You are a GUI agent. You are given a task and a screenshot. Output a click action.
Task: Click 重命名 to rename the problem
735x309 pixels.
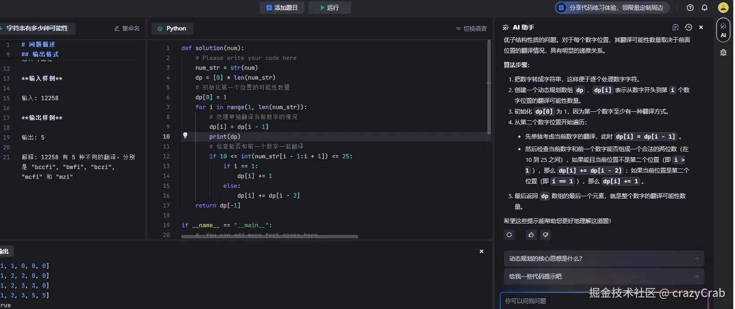click(127, 28)
